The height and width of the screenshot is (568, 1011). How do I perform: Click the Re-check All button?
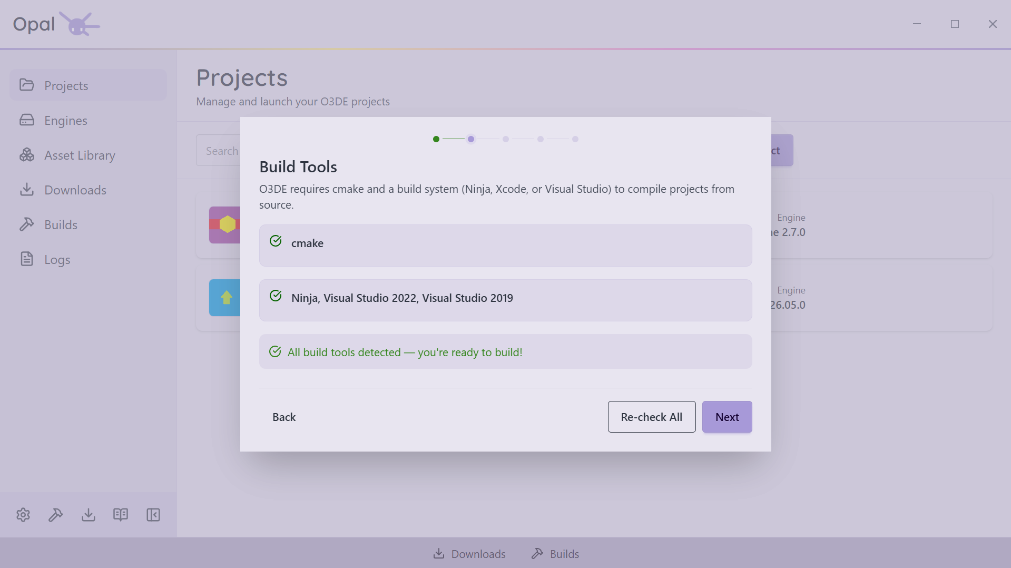(x=652, y=417)
